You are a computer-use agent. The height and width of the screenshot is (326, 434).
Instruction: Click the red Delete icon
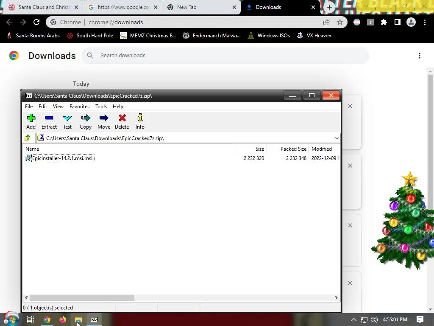pos(122,121)
